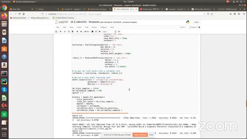Move the selected cell down with the down arrow
247x139 pixels.
tap(81, 32)
